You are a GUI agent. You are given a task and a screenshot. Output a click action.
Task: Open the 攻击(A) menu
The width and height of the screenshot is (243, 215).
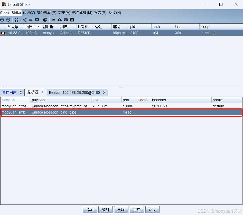[x=64, y=13]
